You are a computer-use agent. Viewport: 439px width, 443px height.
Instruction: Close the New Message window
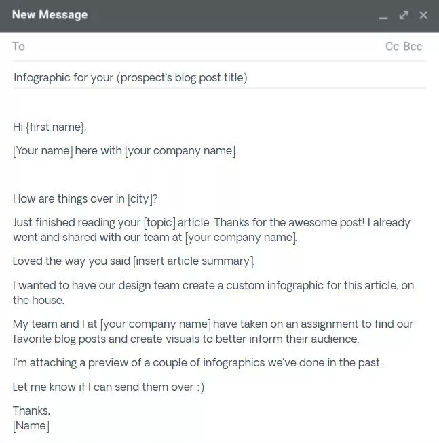pos(423,15)
